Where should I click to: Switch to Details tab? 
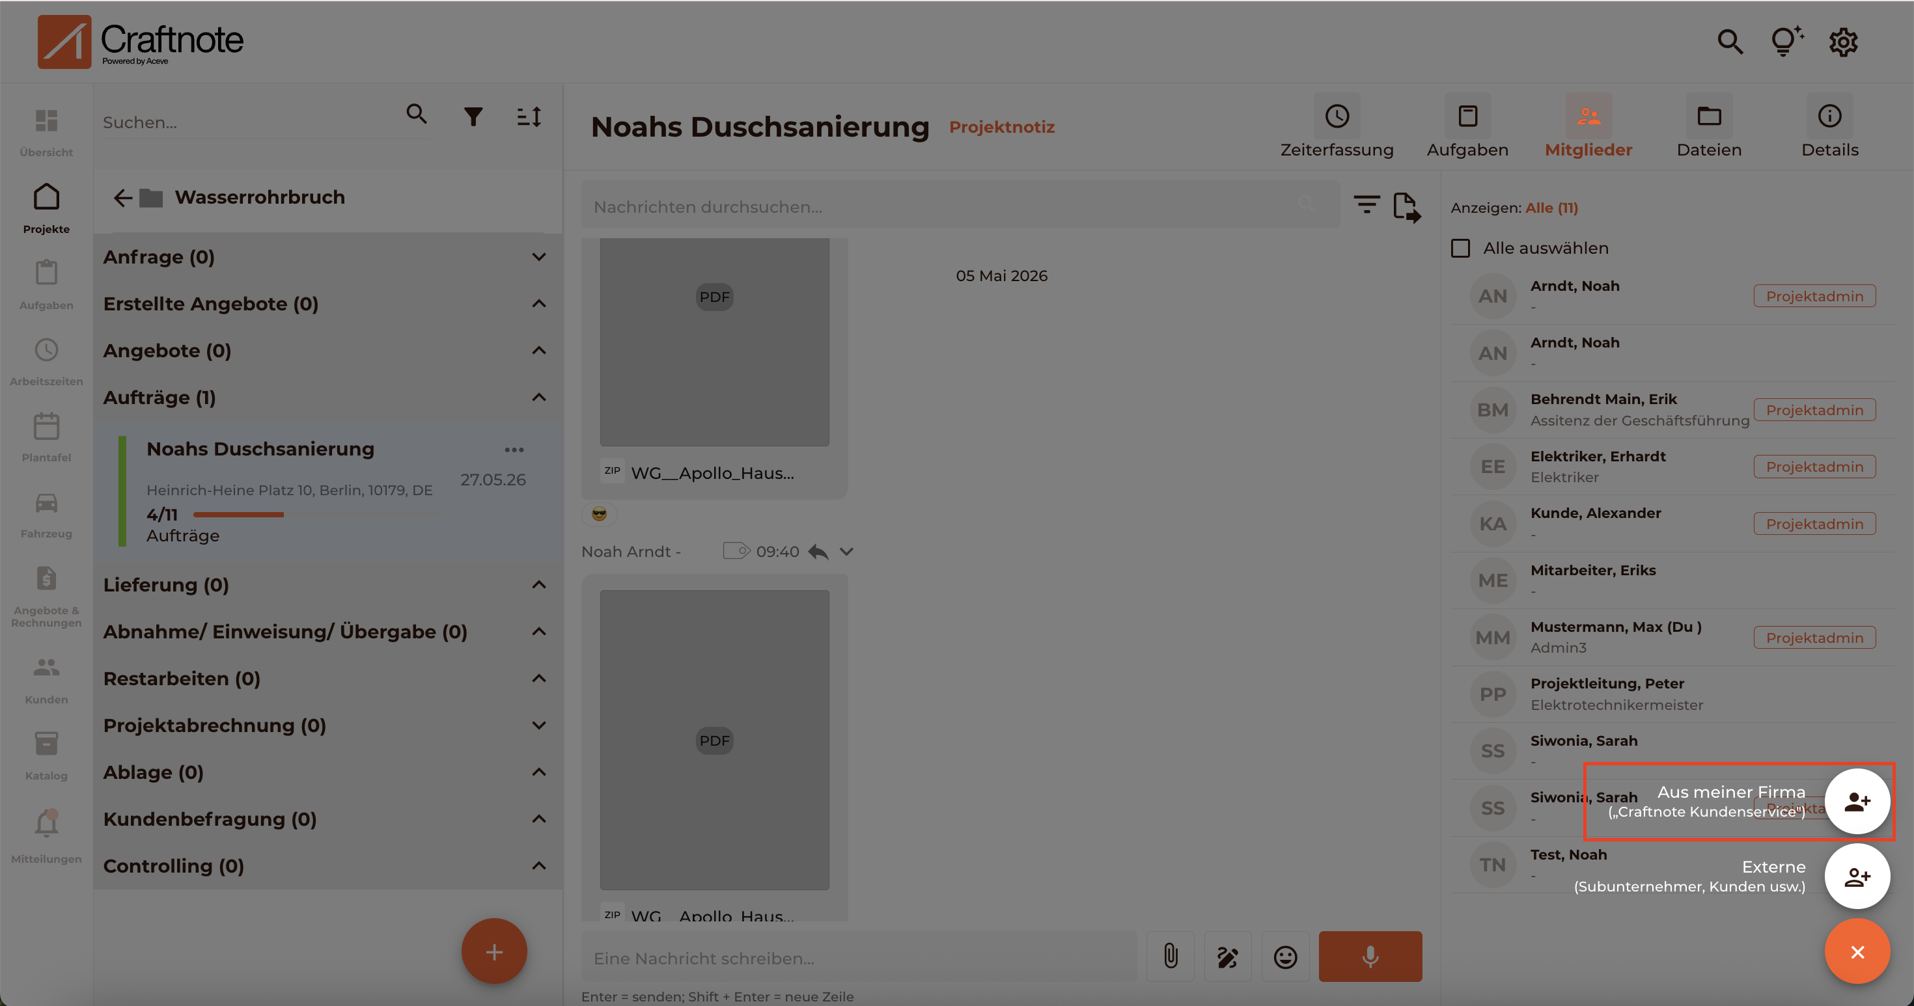tap(1829, 126)
